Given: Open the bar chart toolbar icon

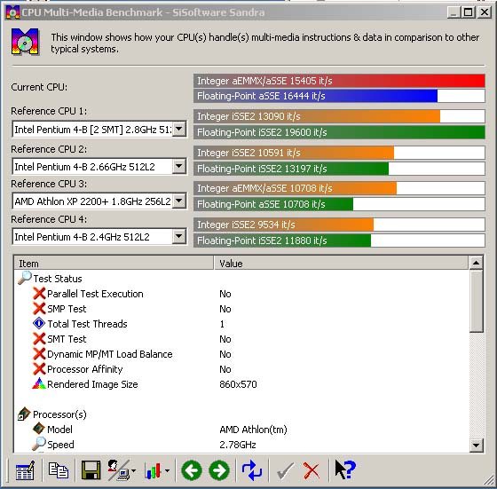Looking at the screenshot, I should click(x=153, y=470).
